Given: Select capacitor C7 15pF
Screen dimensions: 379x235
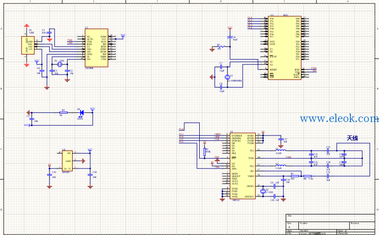Looking at the screenshot, I should 221,67.
